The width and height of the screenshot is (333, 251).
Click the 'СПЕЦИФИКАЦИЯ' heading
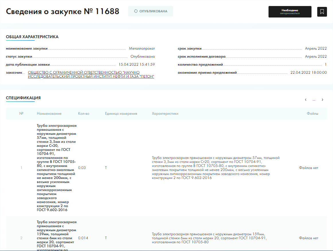point(23,98)
